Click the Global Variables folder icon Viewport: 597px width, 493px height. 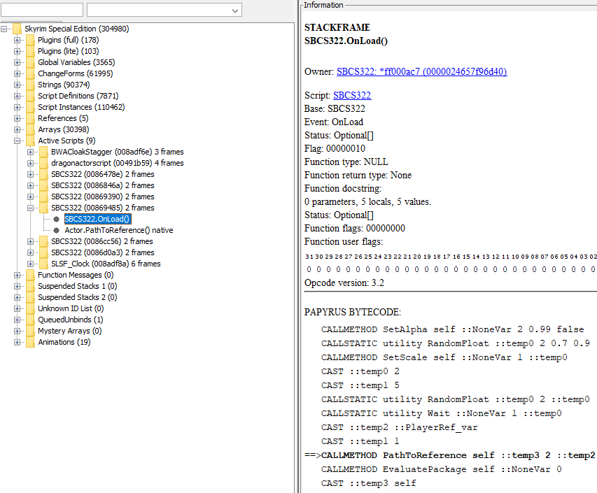(31, 62)
